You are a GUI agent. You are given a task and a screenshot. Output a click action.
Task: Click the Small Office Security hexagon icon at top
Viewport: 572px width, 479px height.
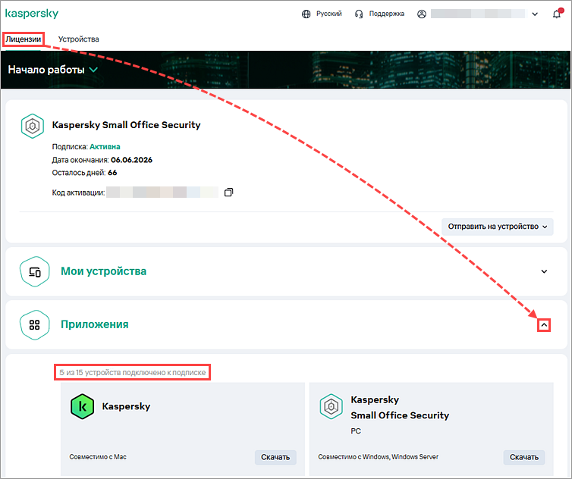pos(33,126)
